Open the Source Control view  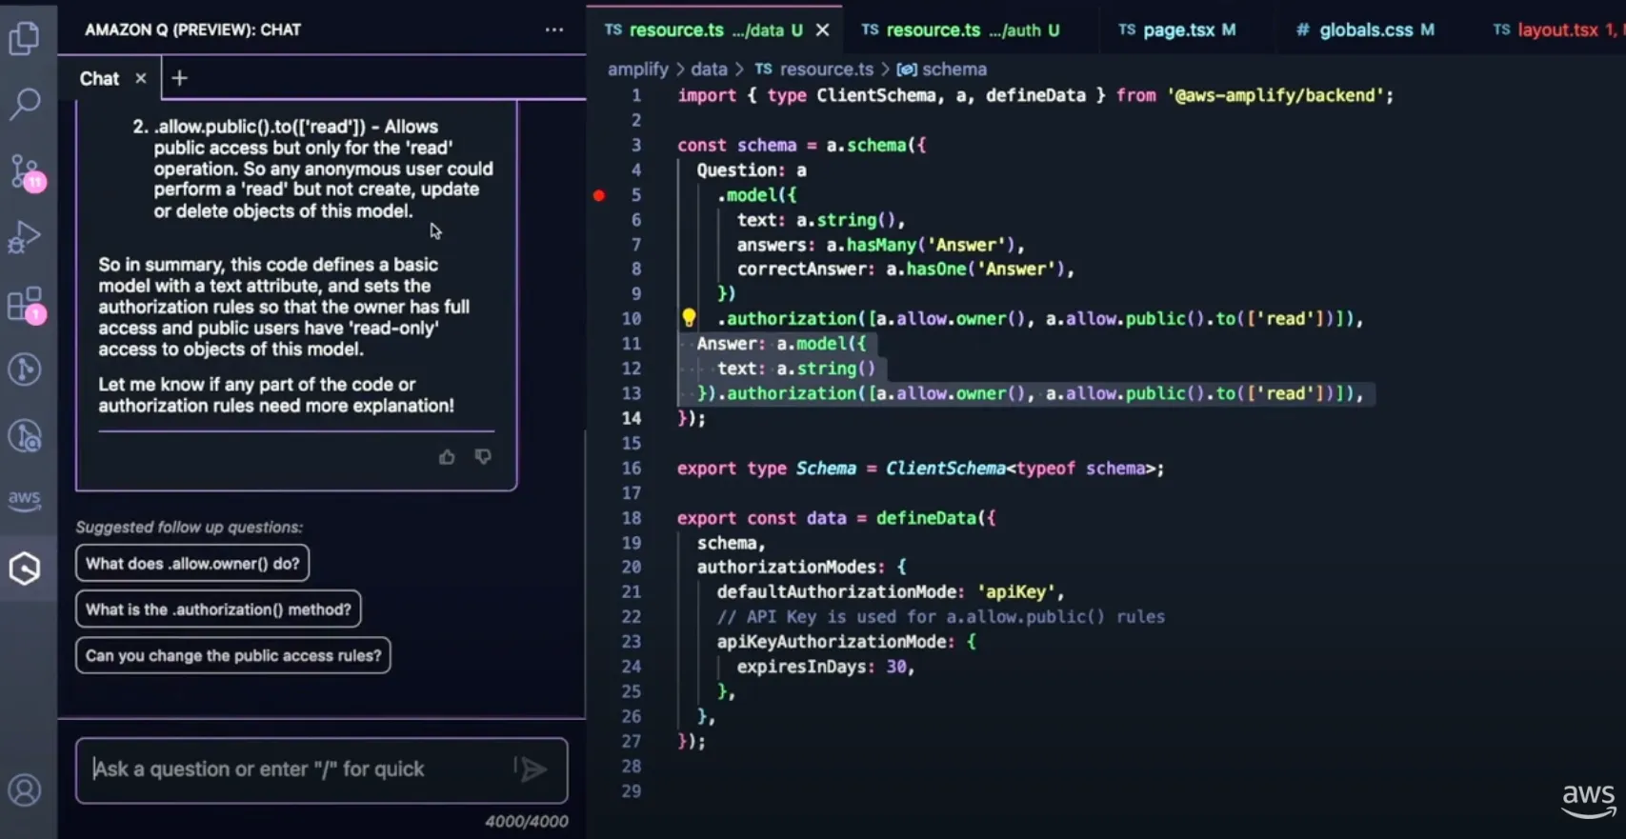26,172
